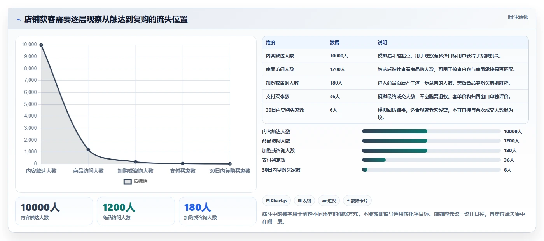Click the chart data point for 30日内复购买家数
Viewport: 544px width, 241px height.
(230, 164)
